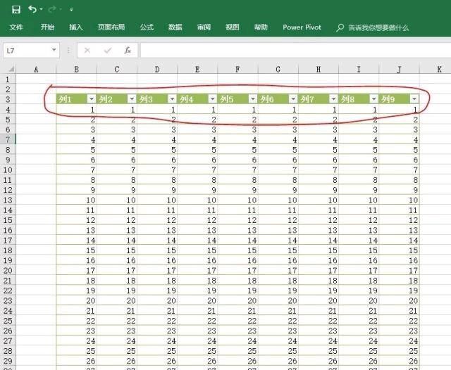Screen dimensions: 451x370
Task: Click the Select All corner triangle
Action: (x=11, y=69)
